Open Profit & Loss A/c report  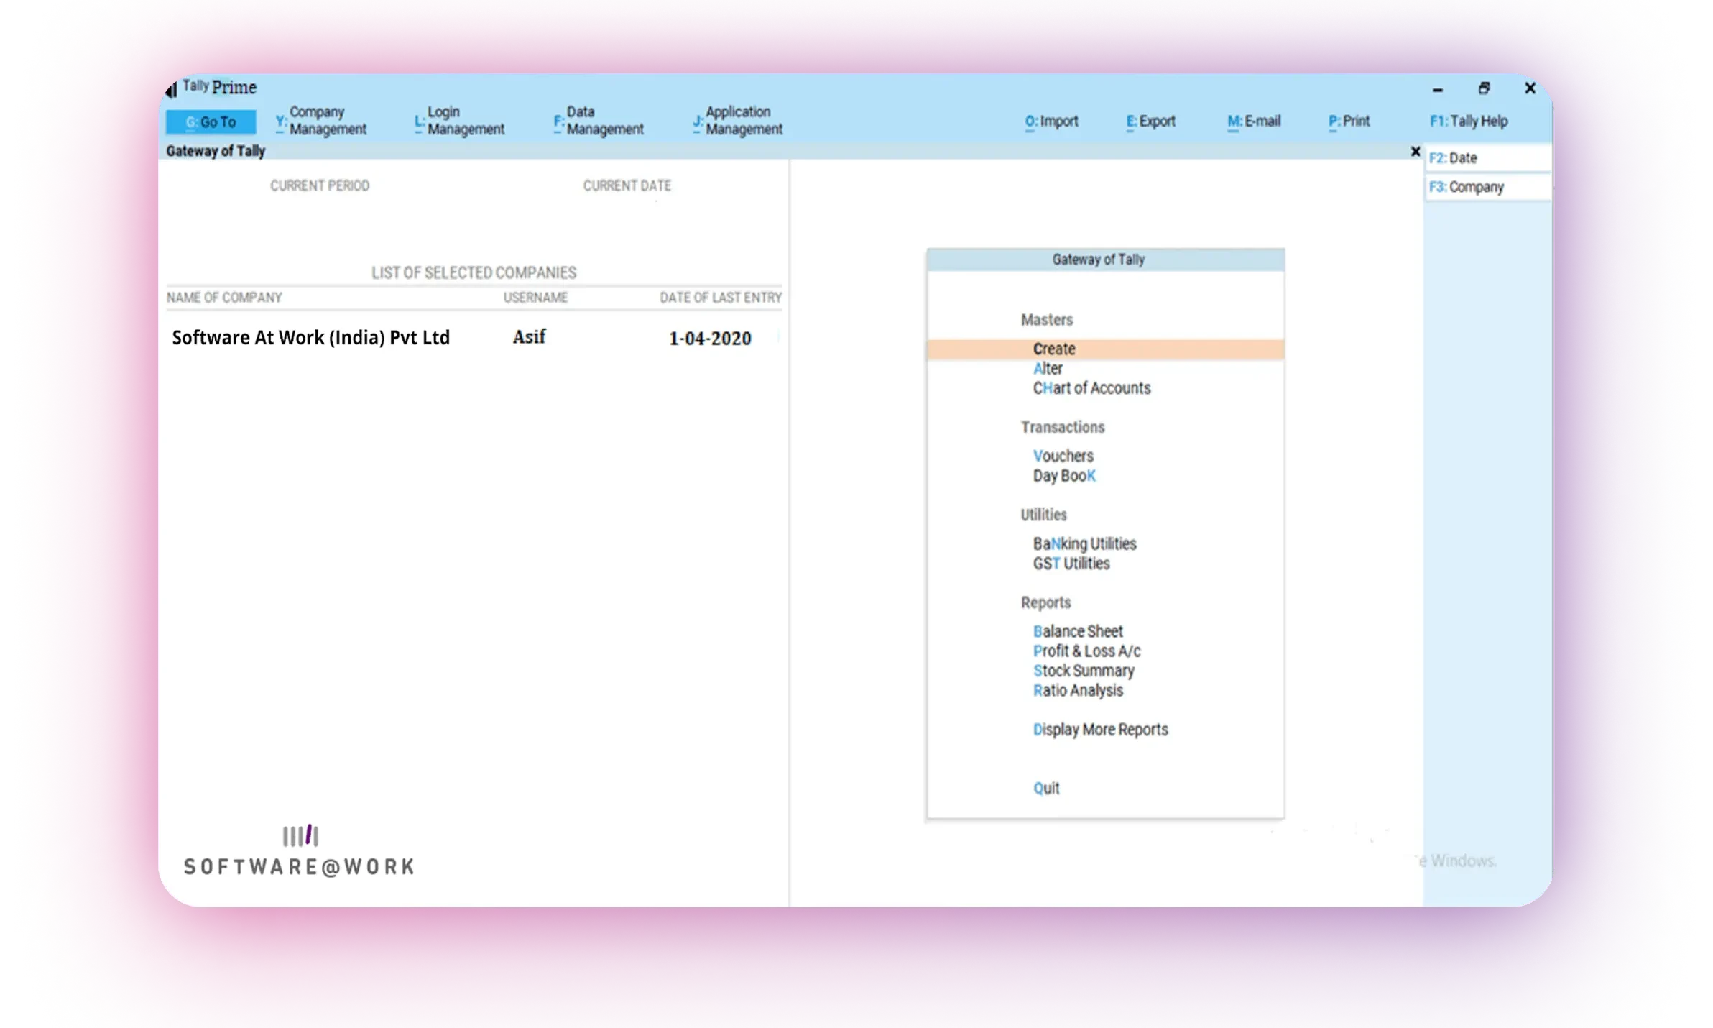tap(1086, 651)
